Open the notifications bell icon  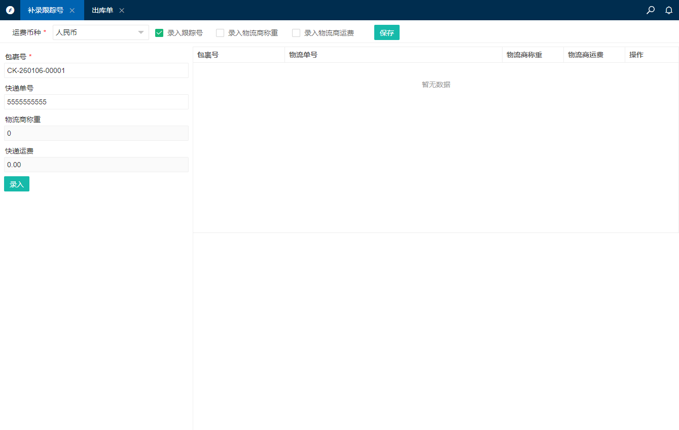(x=669, y=10)
